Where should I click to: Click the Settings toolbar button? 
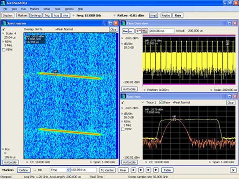(36, 16)
